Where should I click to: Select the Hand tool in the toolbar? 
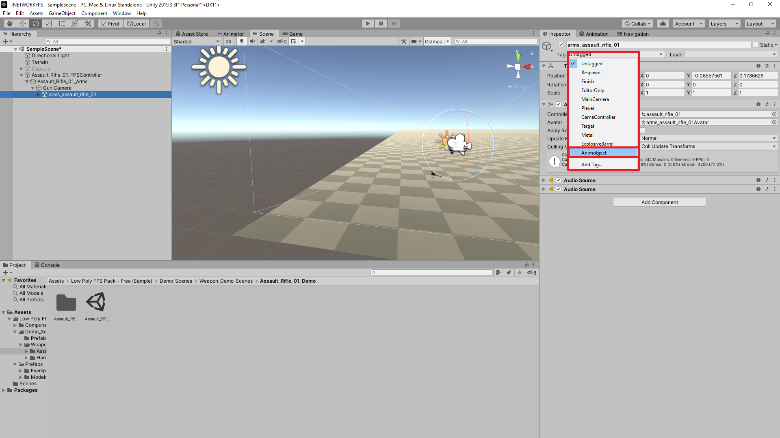(x=9, y=23)
